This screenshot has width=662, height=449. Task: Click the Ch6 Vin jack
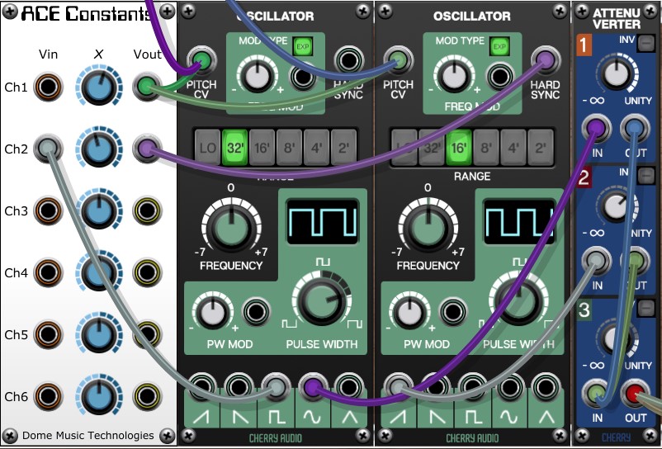click(x=48, y=396)
